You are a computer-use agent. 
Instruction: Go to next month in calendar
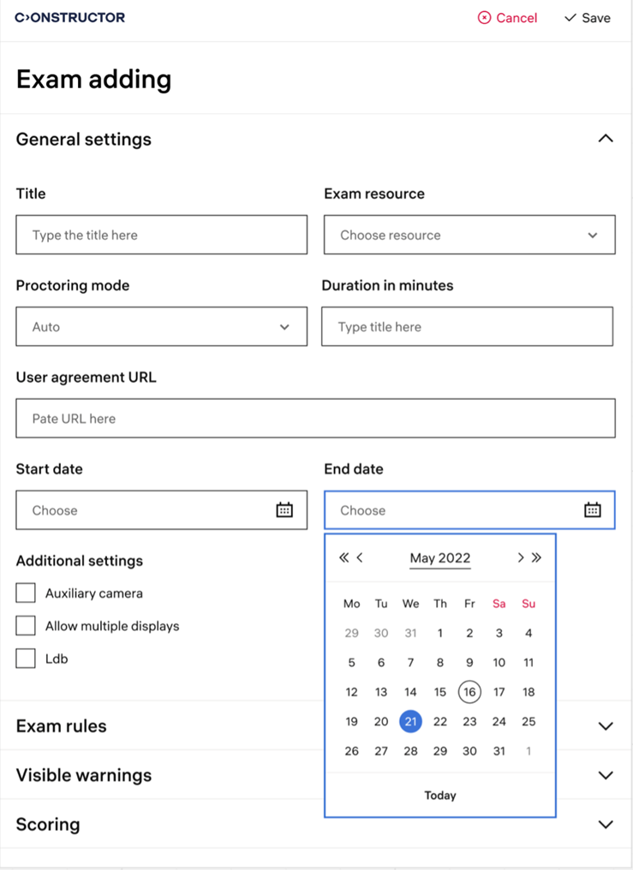coord(520,557)
